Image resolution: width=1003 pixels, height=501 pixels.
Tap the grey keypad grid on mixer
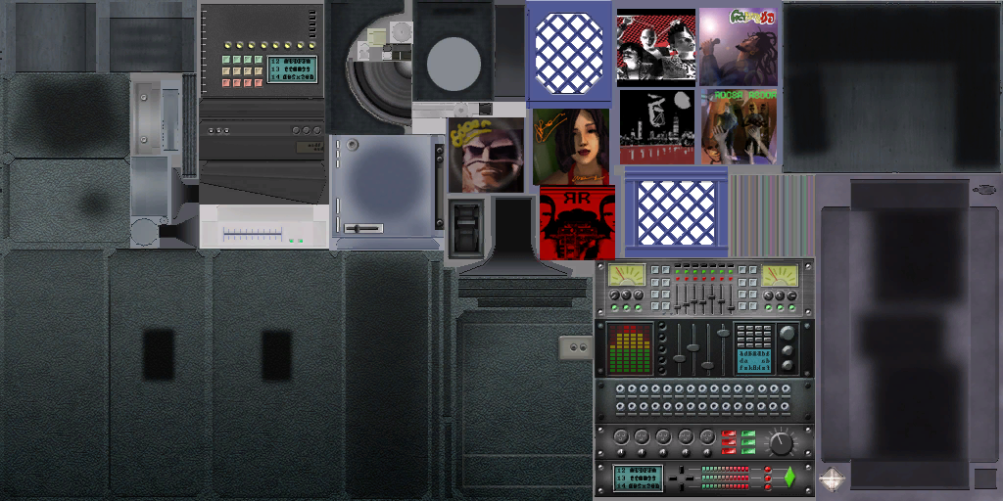coord(754,337)
